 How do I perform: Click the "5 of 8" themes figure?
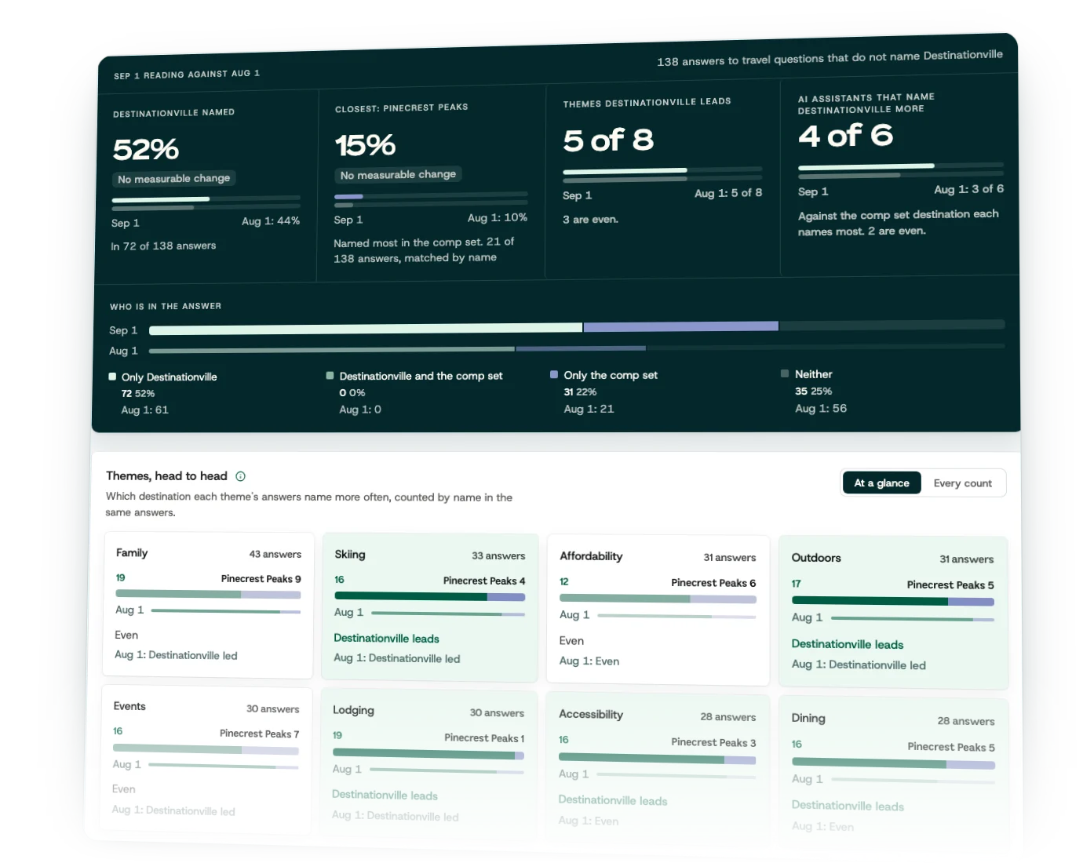coord(608,140)
